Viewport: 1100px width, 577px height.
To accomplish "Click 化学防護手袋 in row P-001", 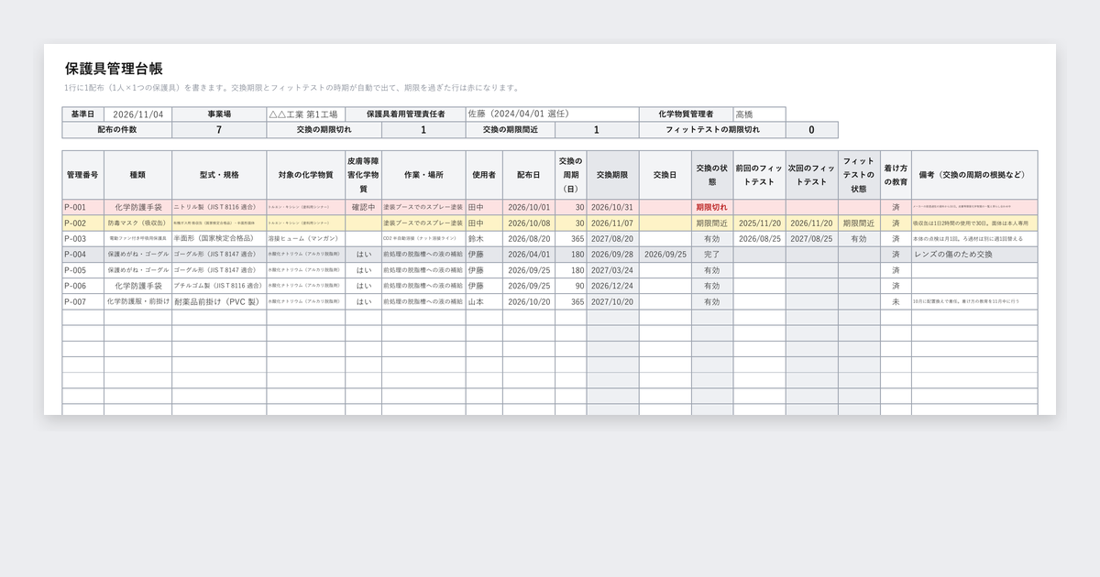I will [137, 208].
